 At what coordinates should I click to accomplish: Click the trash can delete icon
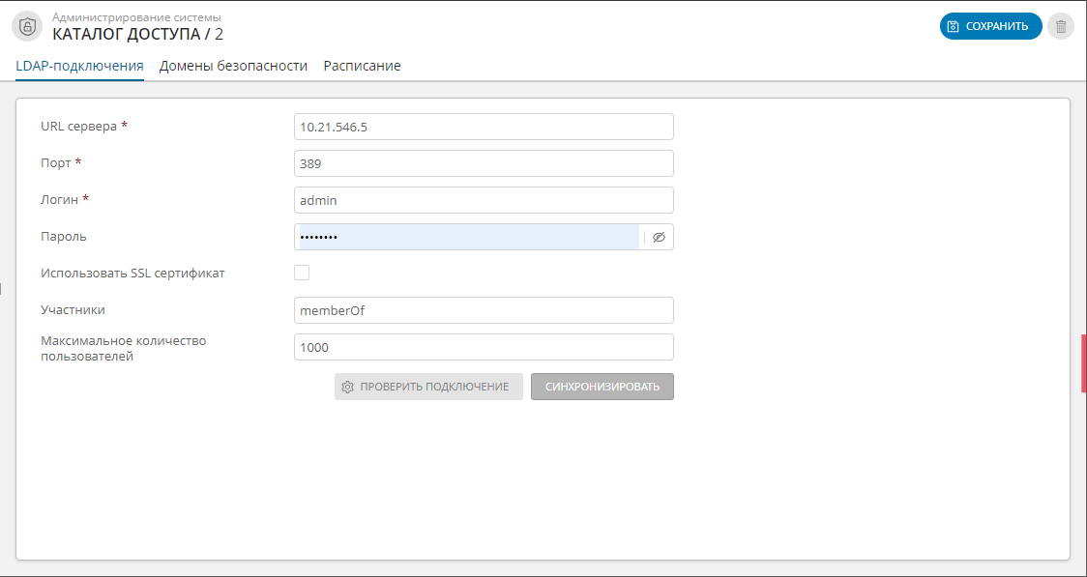point(1060,26)
